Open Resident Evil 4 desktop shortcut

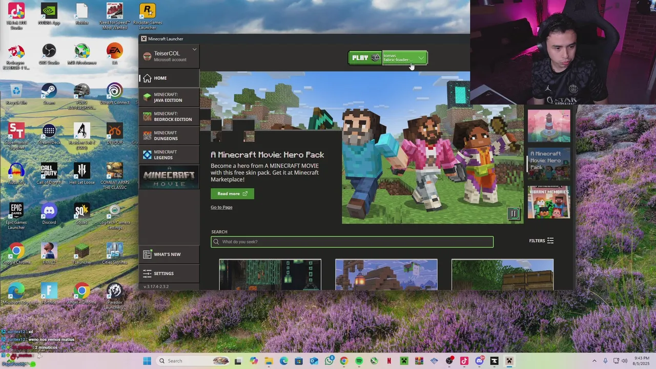click(x=82, y=136)
